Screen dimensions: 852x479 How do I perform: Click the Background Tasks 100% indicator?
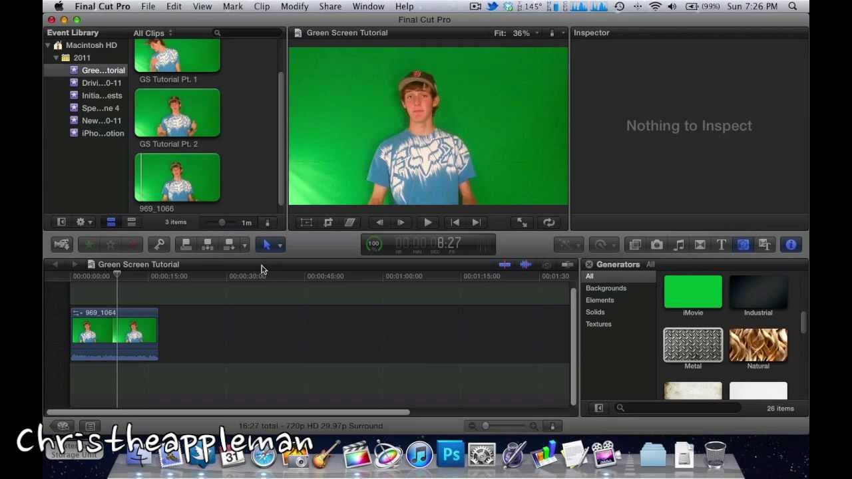[374, 244]
